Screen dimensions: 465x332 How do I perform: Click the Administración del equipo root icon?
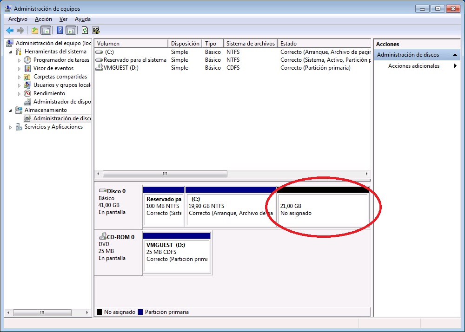pos(10,43)
